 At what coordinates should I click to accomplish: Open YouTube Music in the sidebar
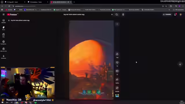3,42
